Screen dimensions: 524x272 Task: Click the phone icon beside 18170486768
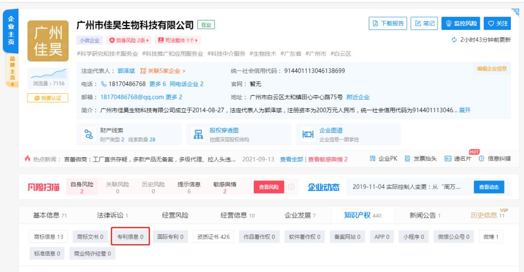click(x=104, y=84)
